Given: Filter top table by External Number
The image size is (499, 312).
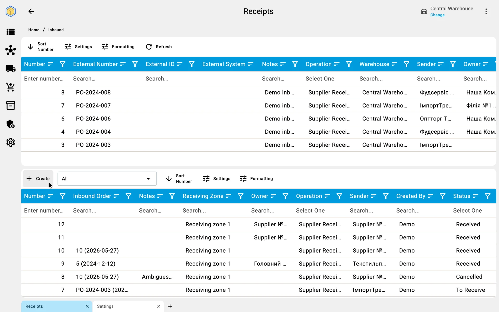Looking at the screenshot, I should tap(135, 64).
